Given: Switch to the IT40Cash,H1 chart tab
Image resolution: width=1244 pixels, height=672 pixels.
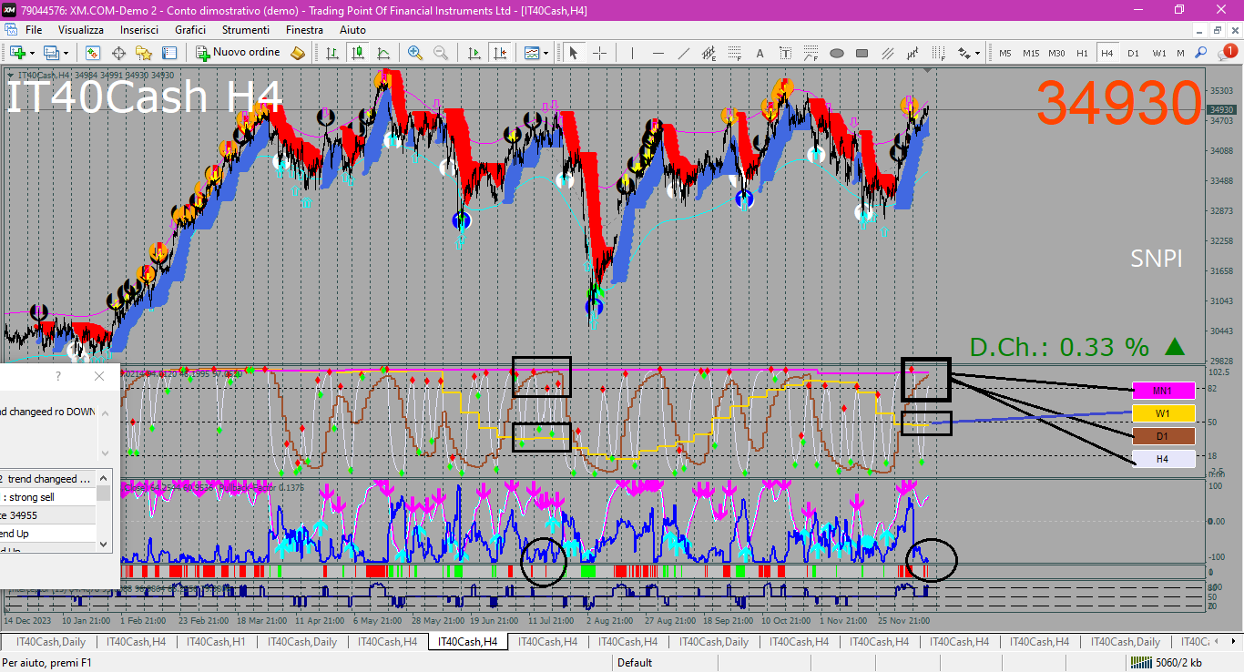Looking at the screenshot, I should pyautogui.click(x=216, y=642).
